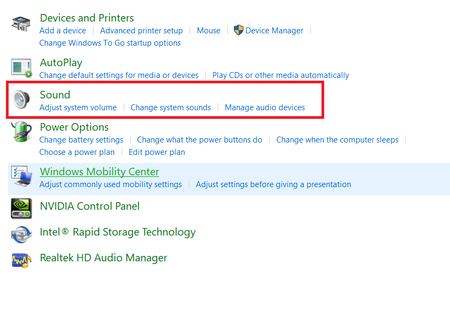Open Intel Rapid Storage Technology heading

click(x=118, y=232)
